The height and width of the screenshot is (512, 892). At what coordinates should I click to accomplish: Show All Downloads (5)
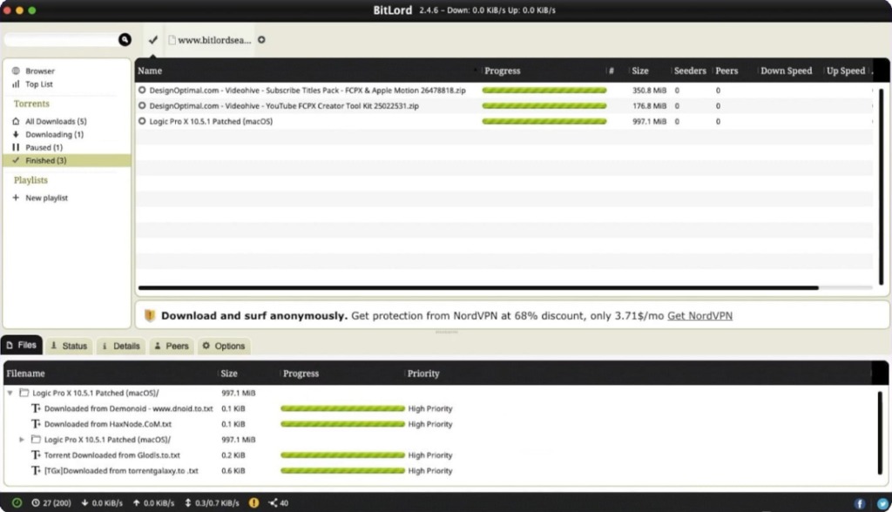coord(56,121)
